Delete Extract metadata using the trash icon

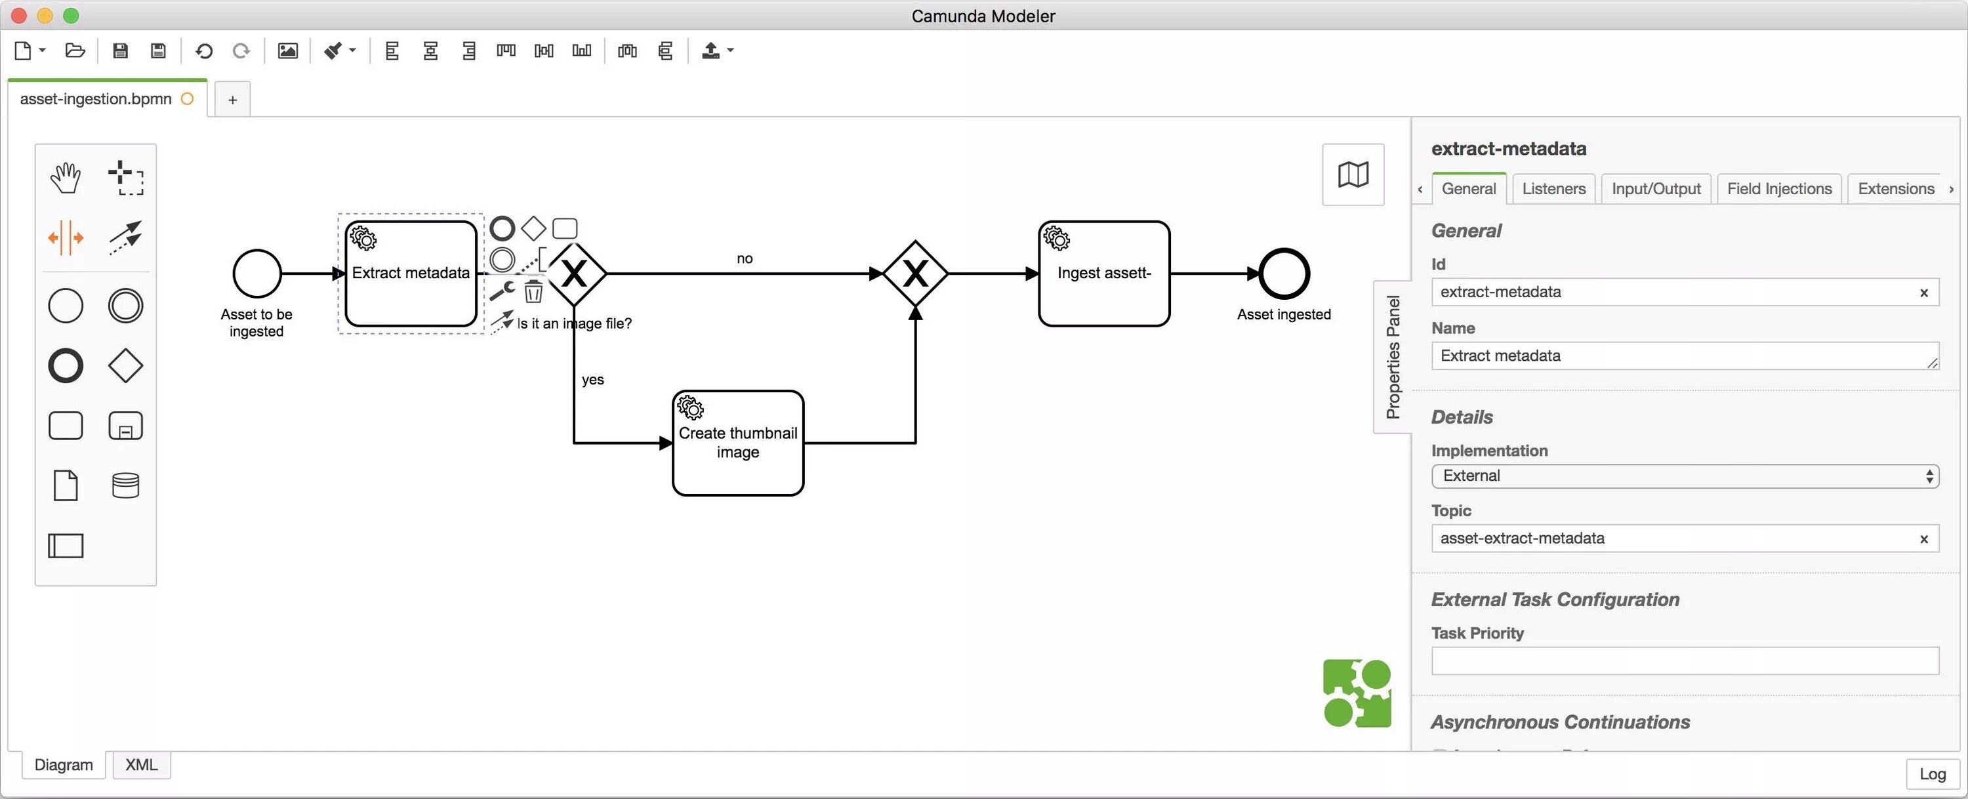tap(533, 291)
